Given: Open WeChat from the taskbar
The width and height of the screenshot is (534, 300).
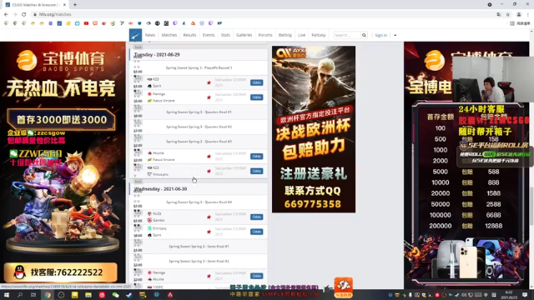Looking at the screenshot, I should point(115,295).
